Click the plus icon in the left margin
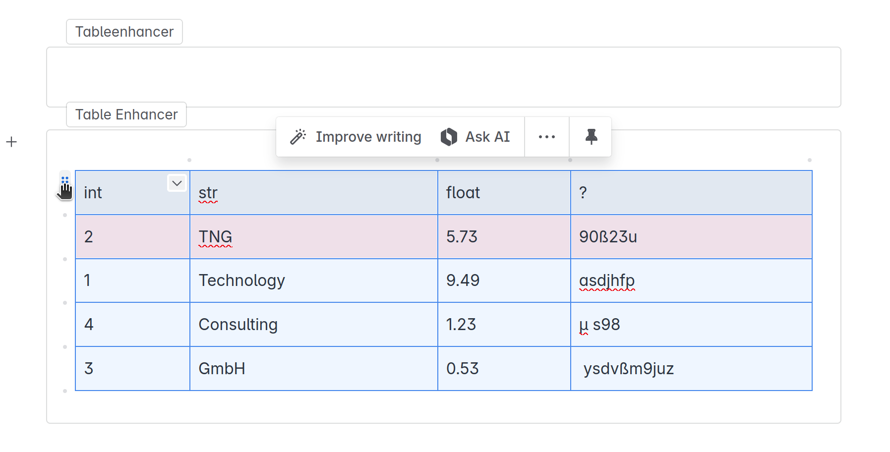Viewport: 890px width, 452px height. [x=11, y=142]
